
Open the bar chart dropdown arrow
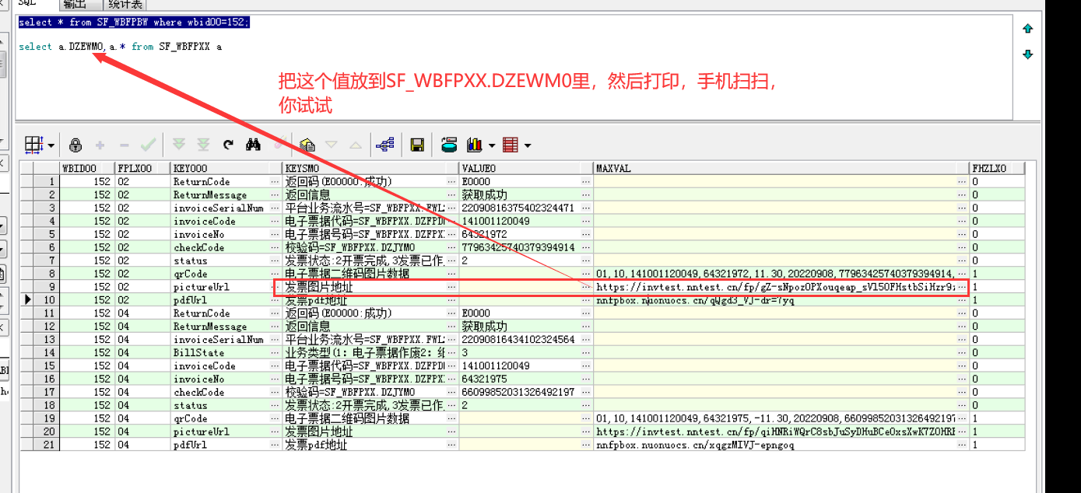(490, 145)
